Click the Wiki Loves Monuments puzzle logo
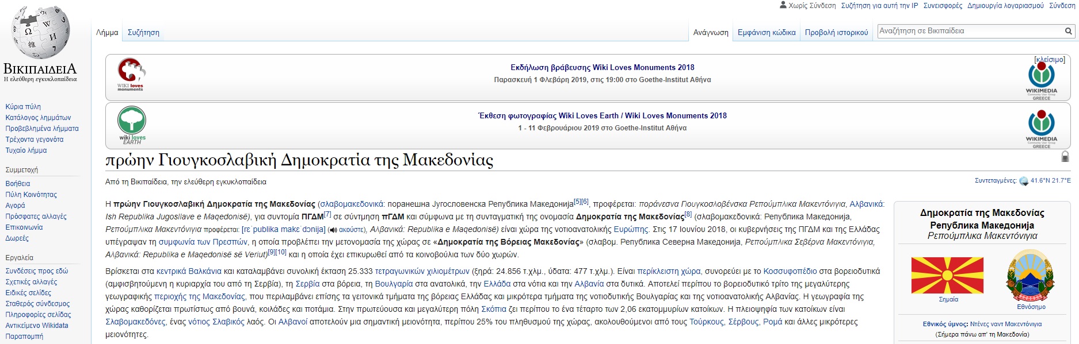Image resolution: width=1079 pixels, height=344 pixels. [x=131, y=74]
